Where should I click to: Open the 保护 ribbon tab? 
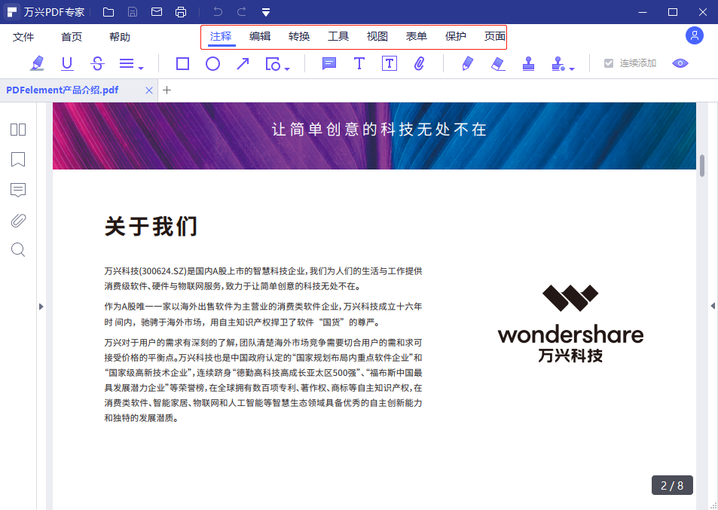click(455, 36)
